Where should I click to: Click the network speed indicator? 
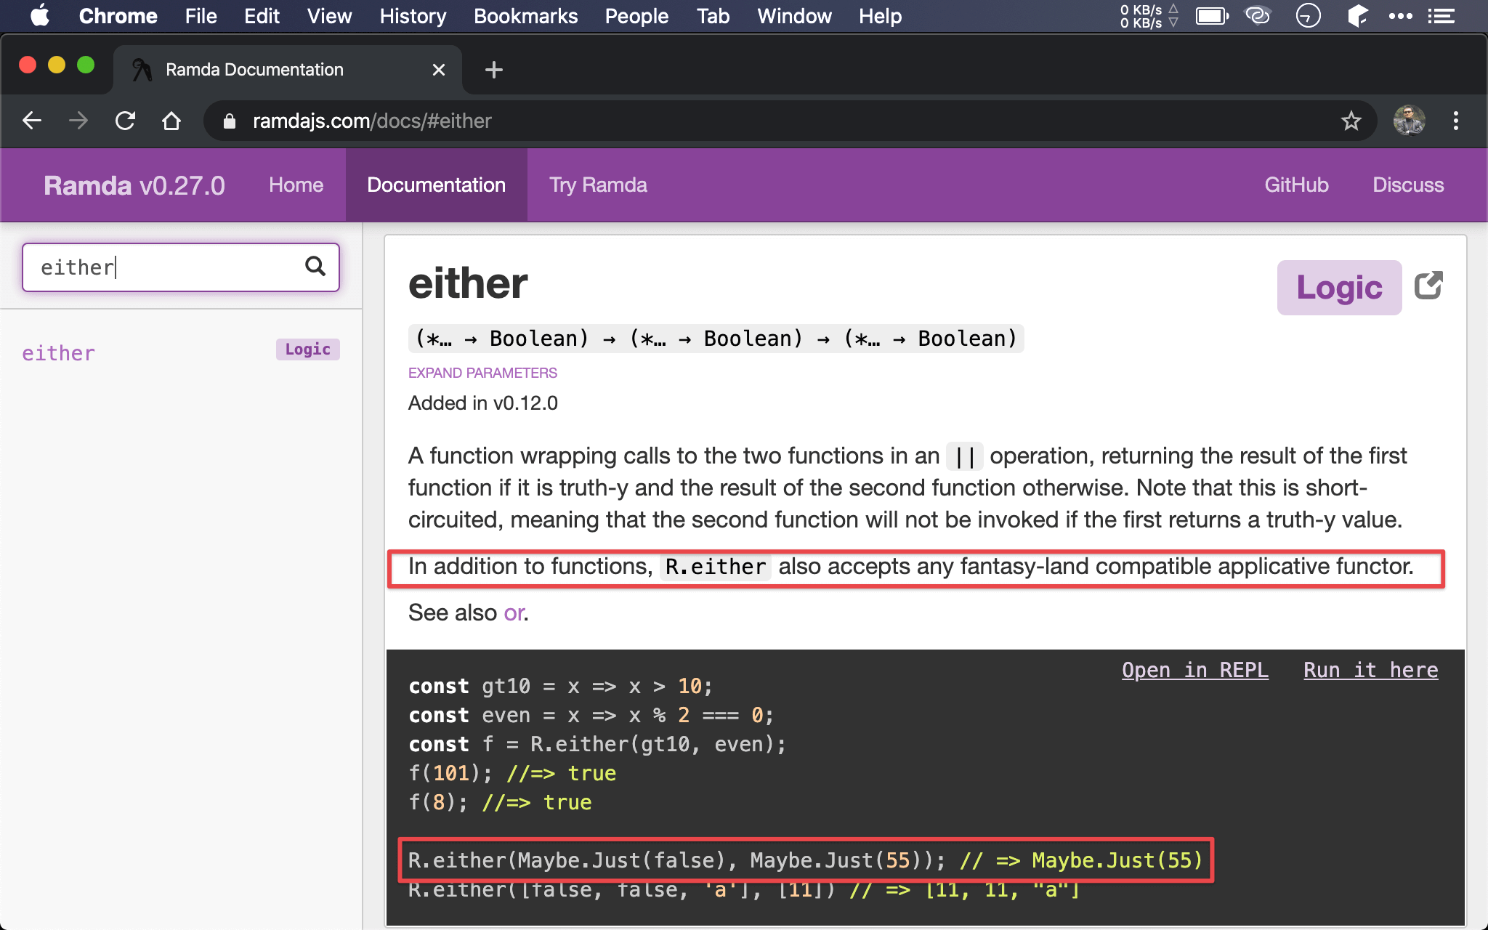[1149, 16]
